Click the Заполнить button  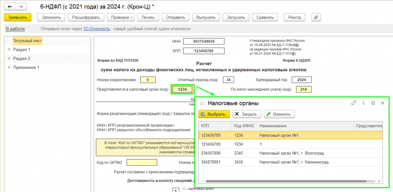tap(51, 17)
